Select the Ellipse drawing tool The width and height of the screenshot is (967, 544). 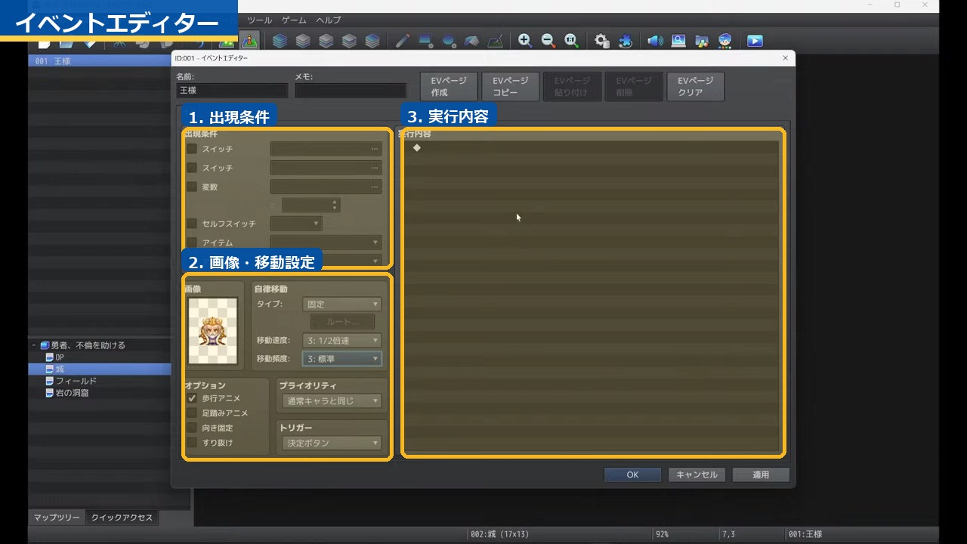(x=449, y=41)
